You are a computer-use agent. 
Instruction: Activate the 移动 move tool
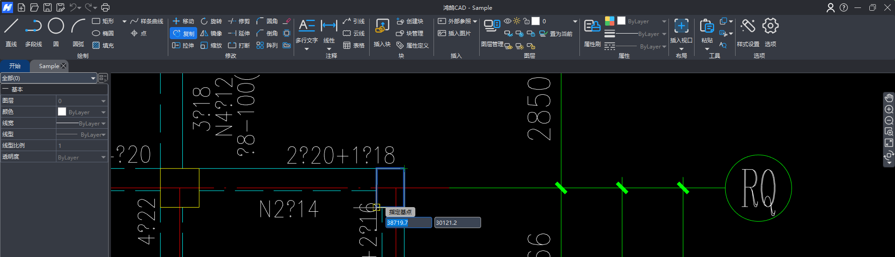pos(183,21)
